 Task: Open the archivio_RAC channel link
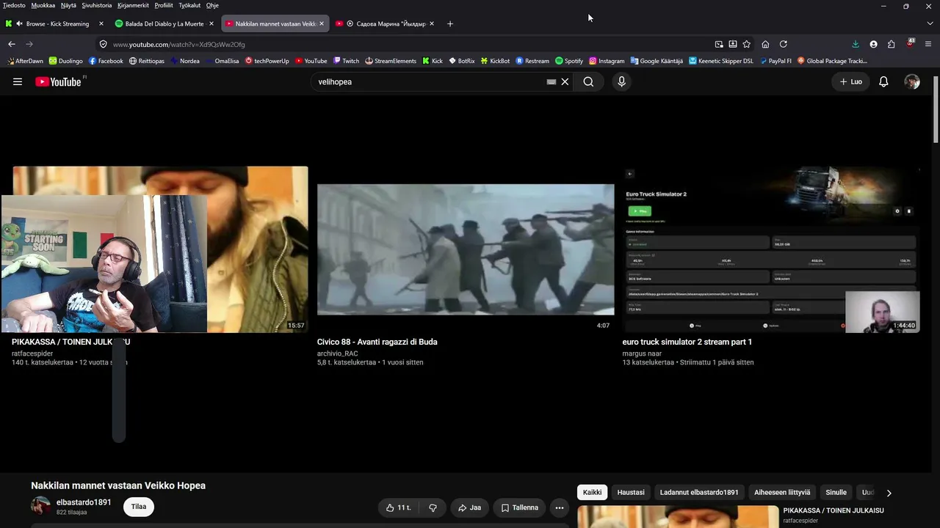coord(338,353)
